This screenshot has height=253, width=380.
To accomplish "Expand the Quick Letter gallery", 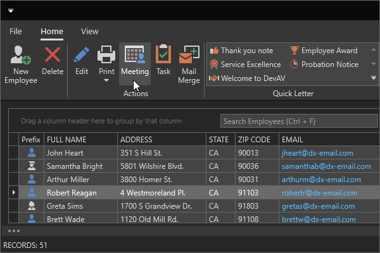I will point(373,78).
